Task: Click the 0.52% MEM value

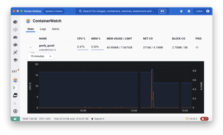Action: (x=95, y=47)
